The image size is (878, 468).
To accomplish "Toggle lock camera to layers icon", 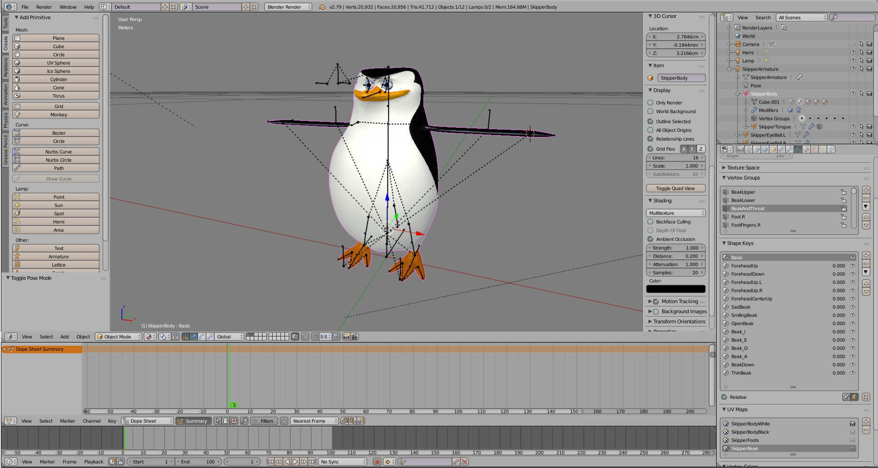I will (x=295, y=337).
